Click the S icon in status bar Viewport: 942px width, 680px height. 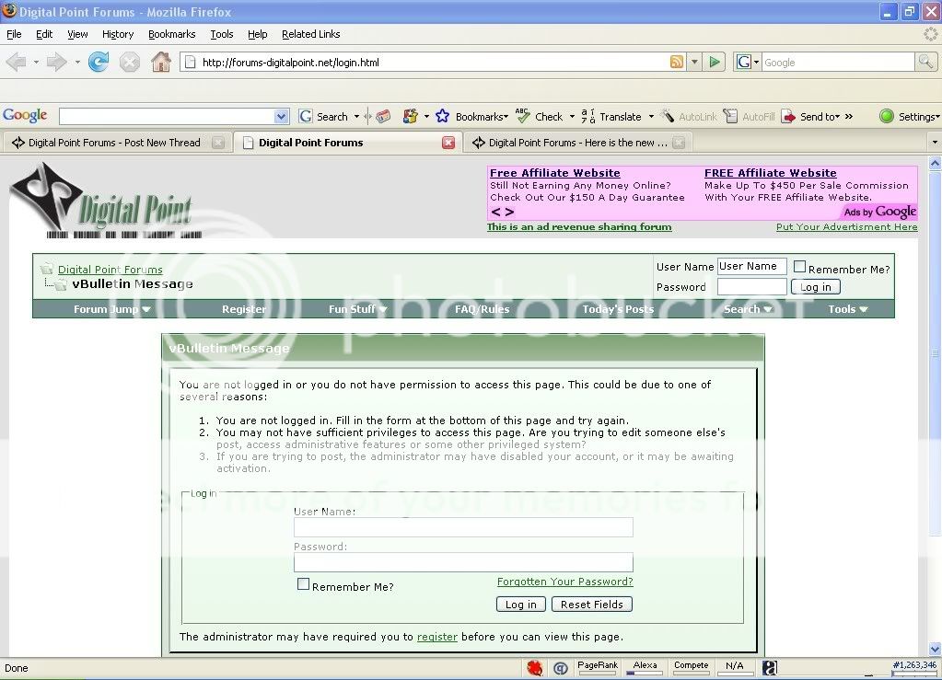[770, 667]
